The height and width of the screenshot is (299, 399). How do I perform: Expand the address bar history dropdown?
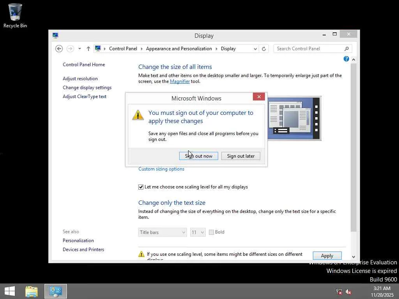255,49
